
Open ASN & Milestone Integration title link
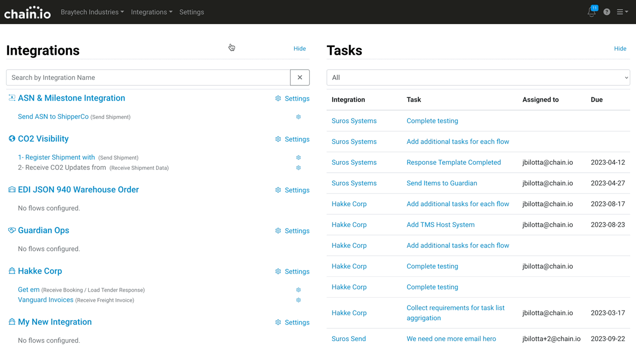[72, 98]
